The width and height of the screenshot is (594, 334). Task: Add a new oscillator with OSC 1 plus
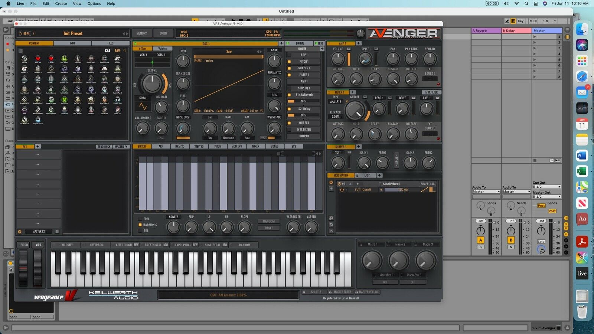(281, 43)
